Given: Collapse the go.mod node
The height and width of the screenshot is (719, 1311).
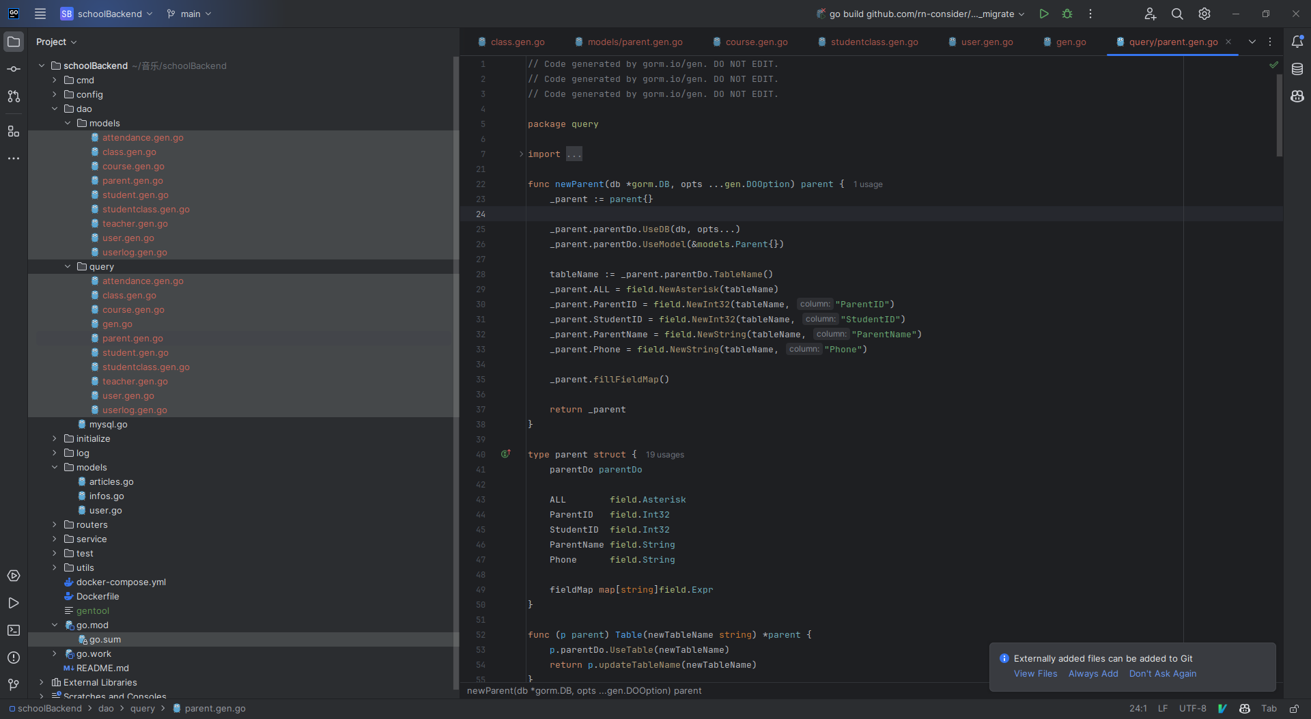Looking at the screenshot, I should (x=55, y=625).
